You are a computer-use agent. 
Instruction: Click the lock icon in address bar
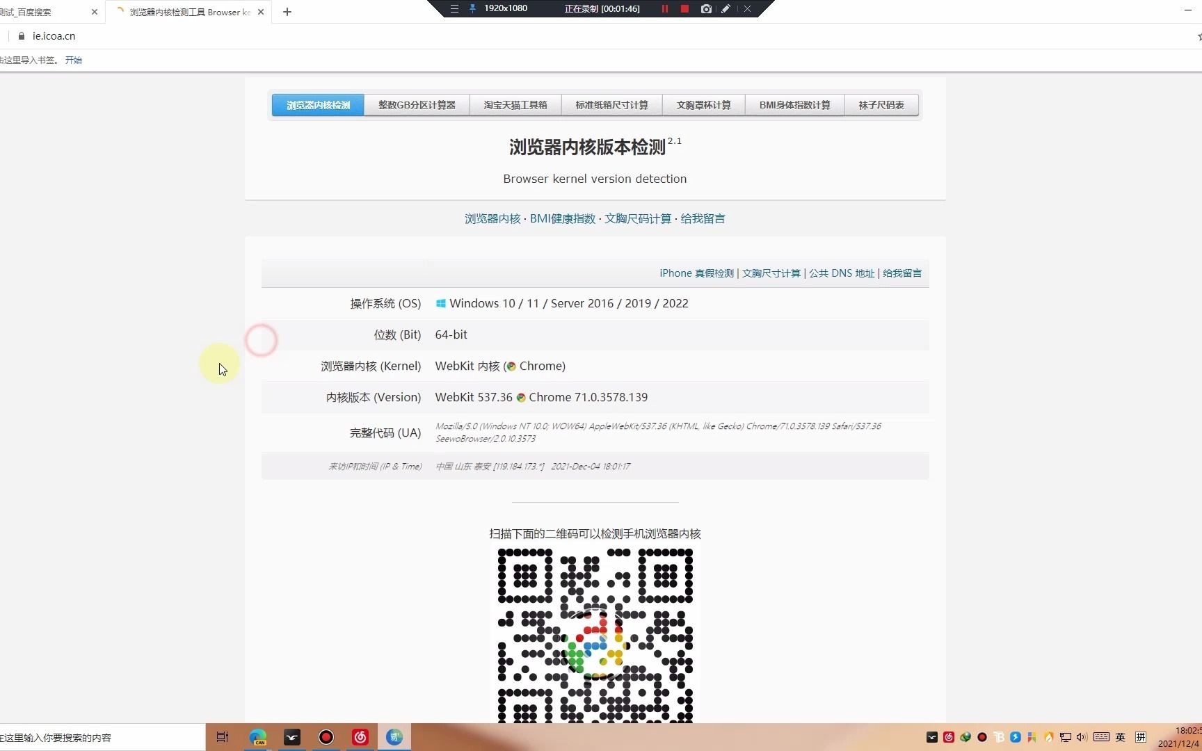pyautogui.click(x=22, y=36)
